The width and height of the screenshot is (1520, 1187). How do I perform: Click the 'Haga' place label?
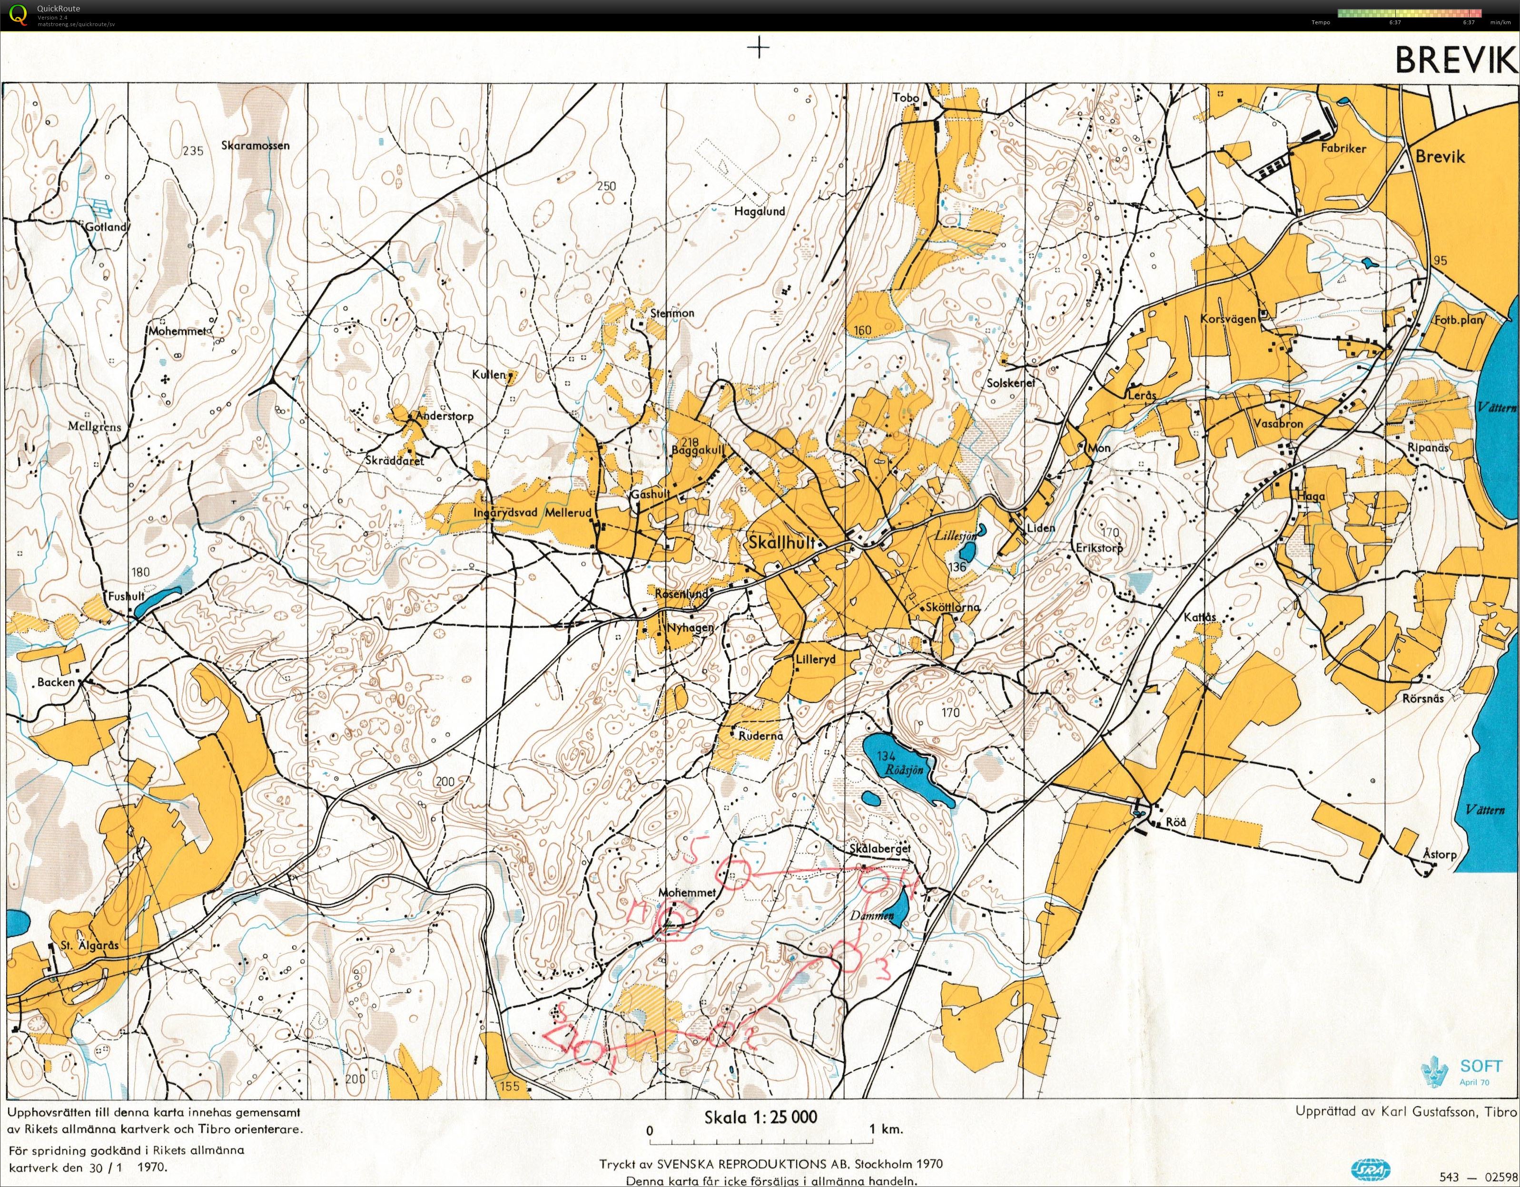pos(1311,496)
